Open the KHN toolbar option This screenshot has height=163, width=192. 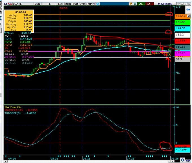68,4
